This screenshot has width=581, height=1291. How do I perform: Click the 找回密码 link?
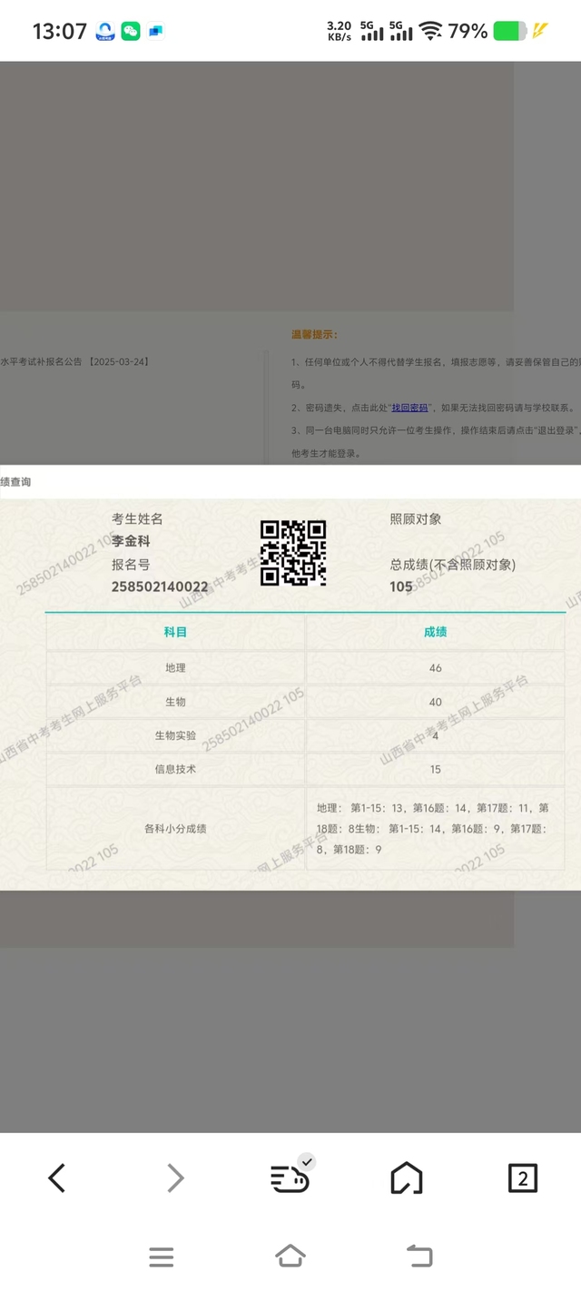pyautogui.click(x=409, y=408)
